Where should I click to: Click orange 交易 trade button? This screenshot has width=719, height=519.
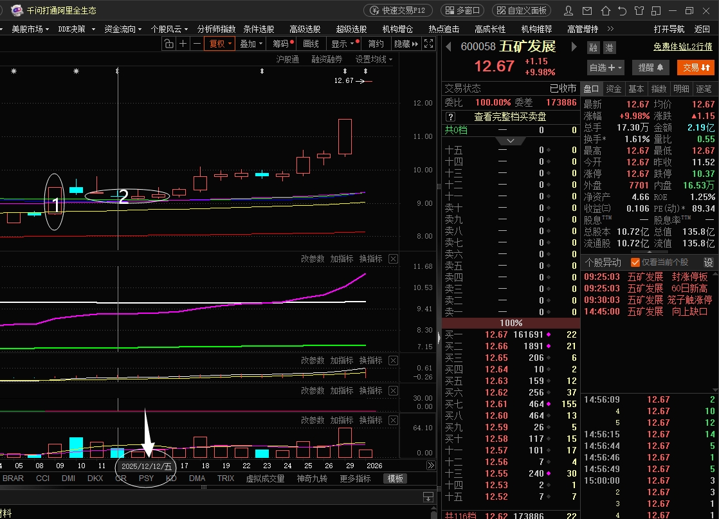[x=696, y=68]
